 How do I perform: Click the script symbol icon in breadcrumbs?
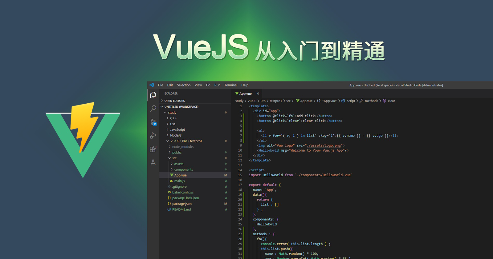click(343, 101)
